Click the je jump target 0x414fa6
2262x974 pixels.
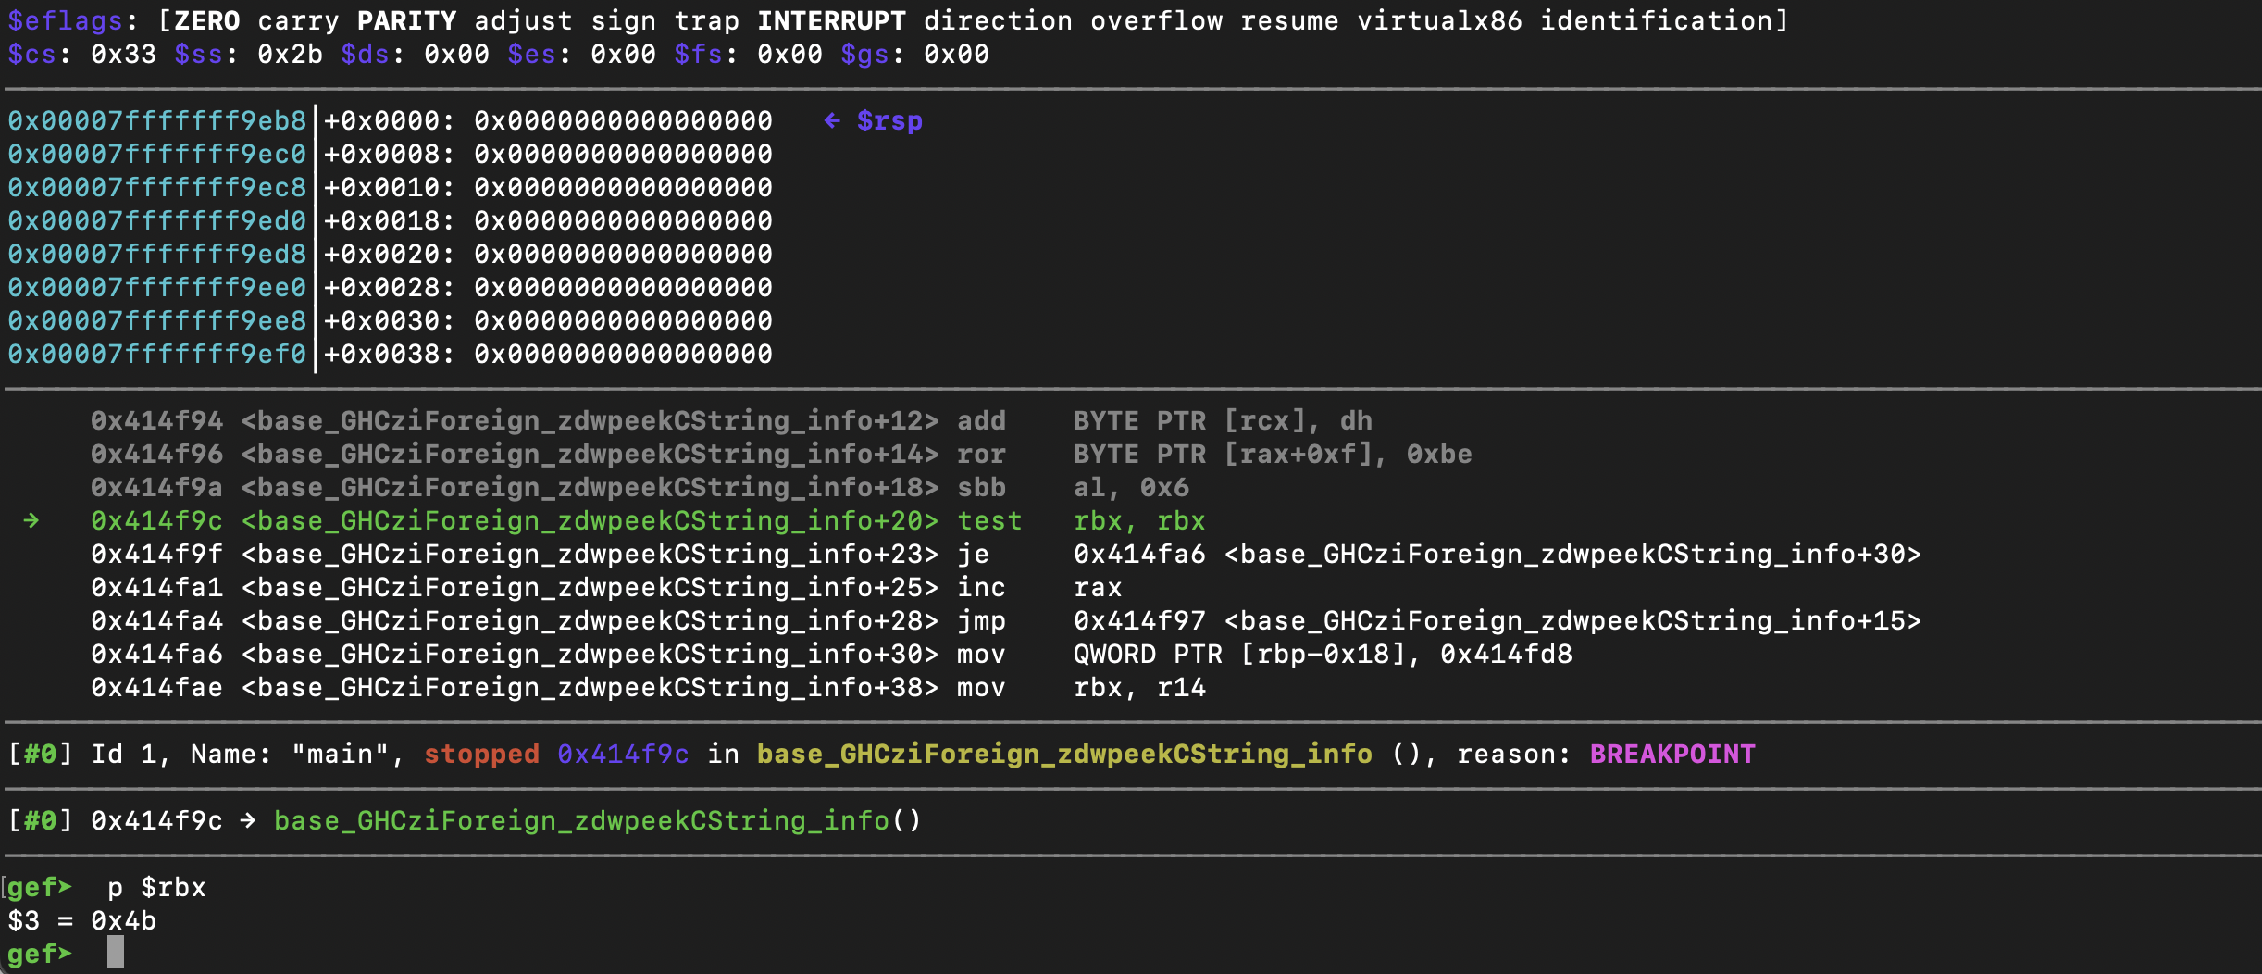coord(1139,555)
